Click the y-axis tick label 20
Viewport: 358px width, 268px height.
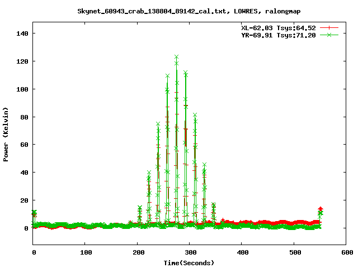point(24,200)
